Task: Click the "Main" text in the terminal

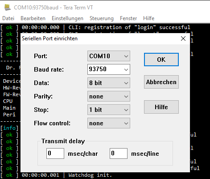Action: [9, 108]
